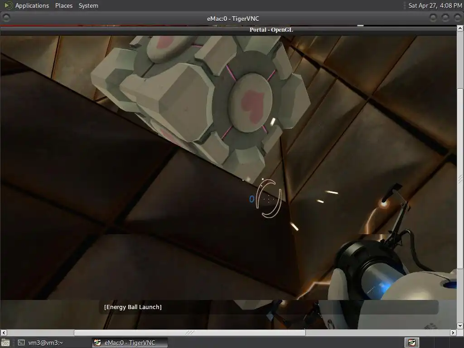Screen dimensions: 464x348
Task: Click the Portal - OpenGL title text
Action: [271, 29]
